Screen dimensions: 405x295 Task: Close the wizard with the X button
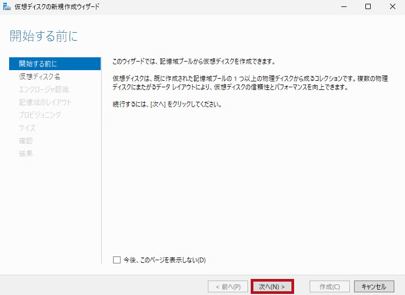click(x=393, y=6)
